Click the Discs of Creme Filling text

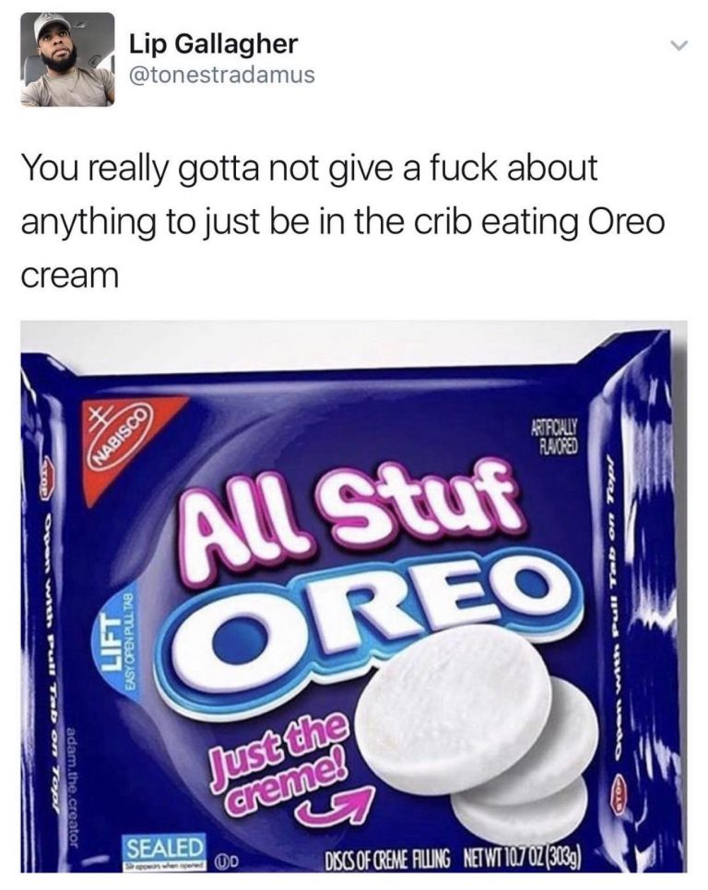(x=388, y=854)
